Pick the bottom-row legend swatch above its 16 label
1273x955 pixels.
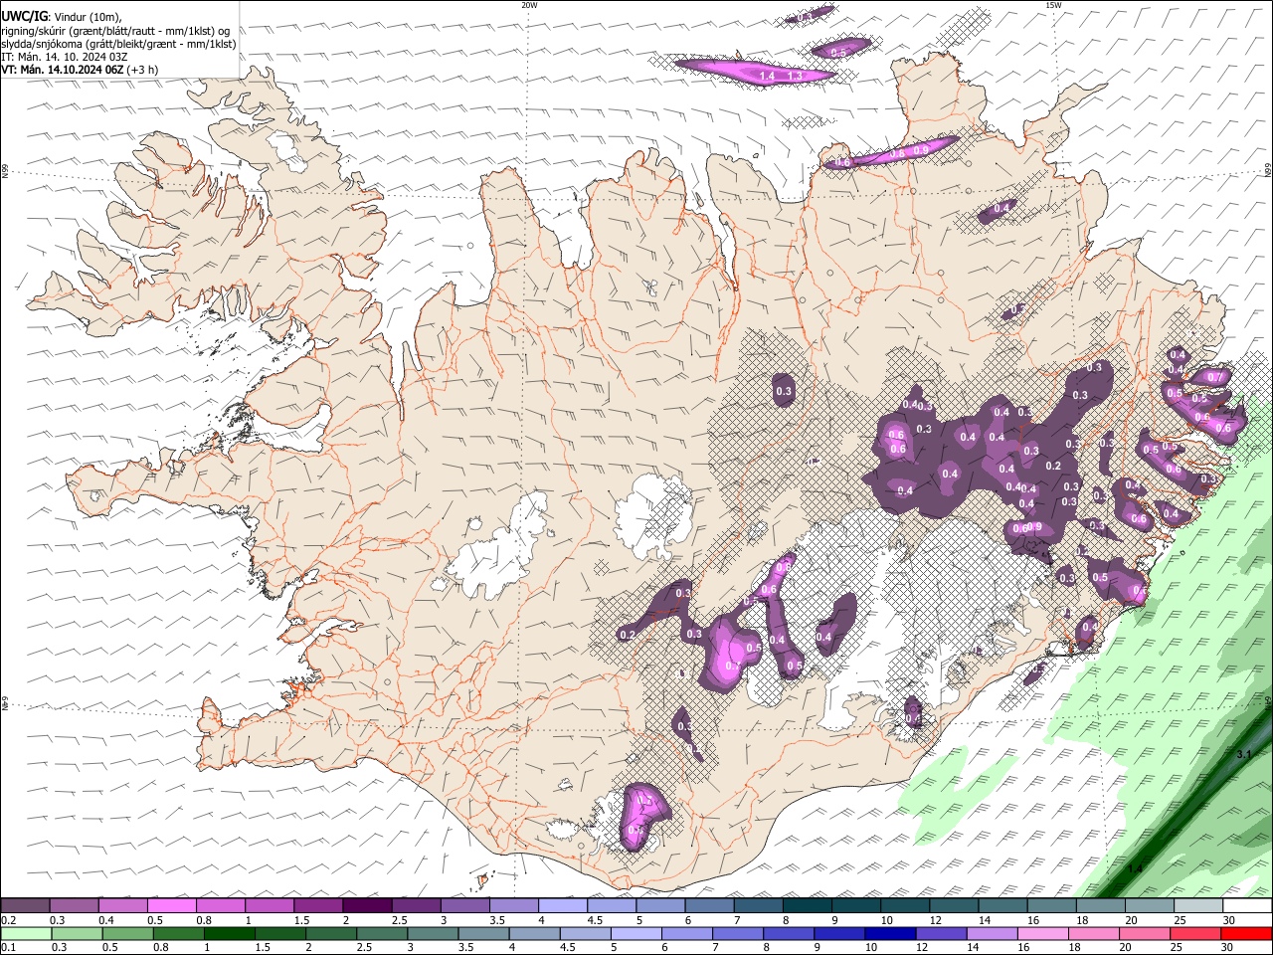pos(1043,933)
